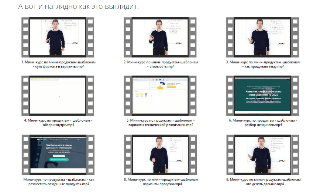Viewport: 320px width, 195px height.
Task: Open the GetCourse platform video thumbnail
Action: click(58, 154)
